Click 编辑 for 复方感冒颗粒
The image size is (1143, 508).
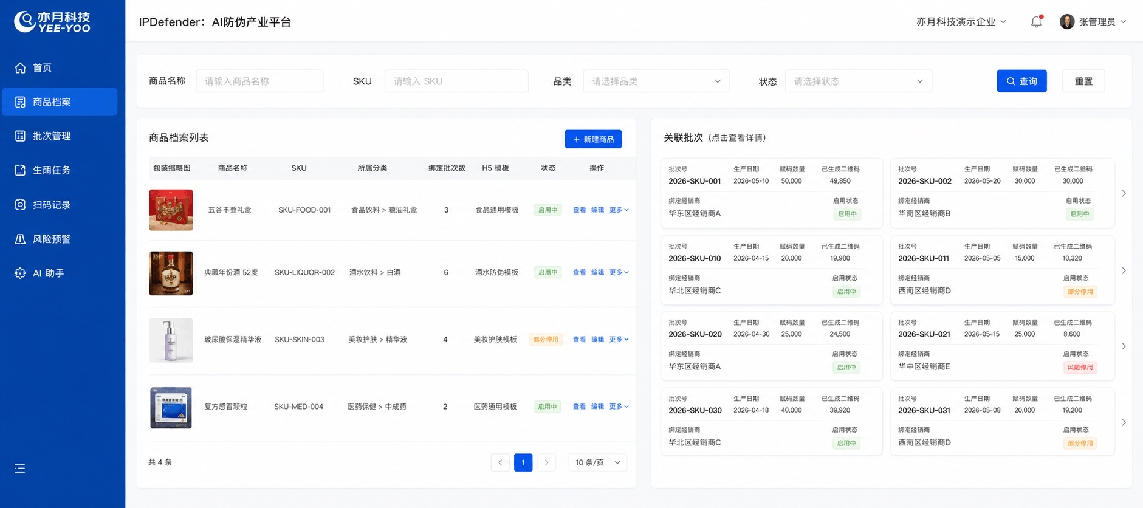[597, 407]
